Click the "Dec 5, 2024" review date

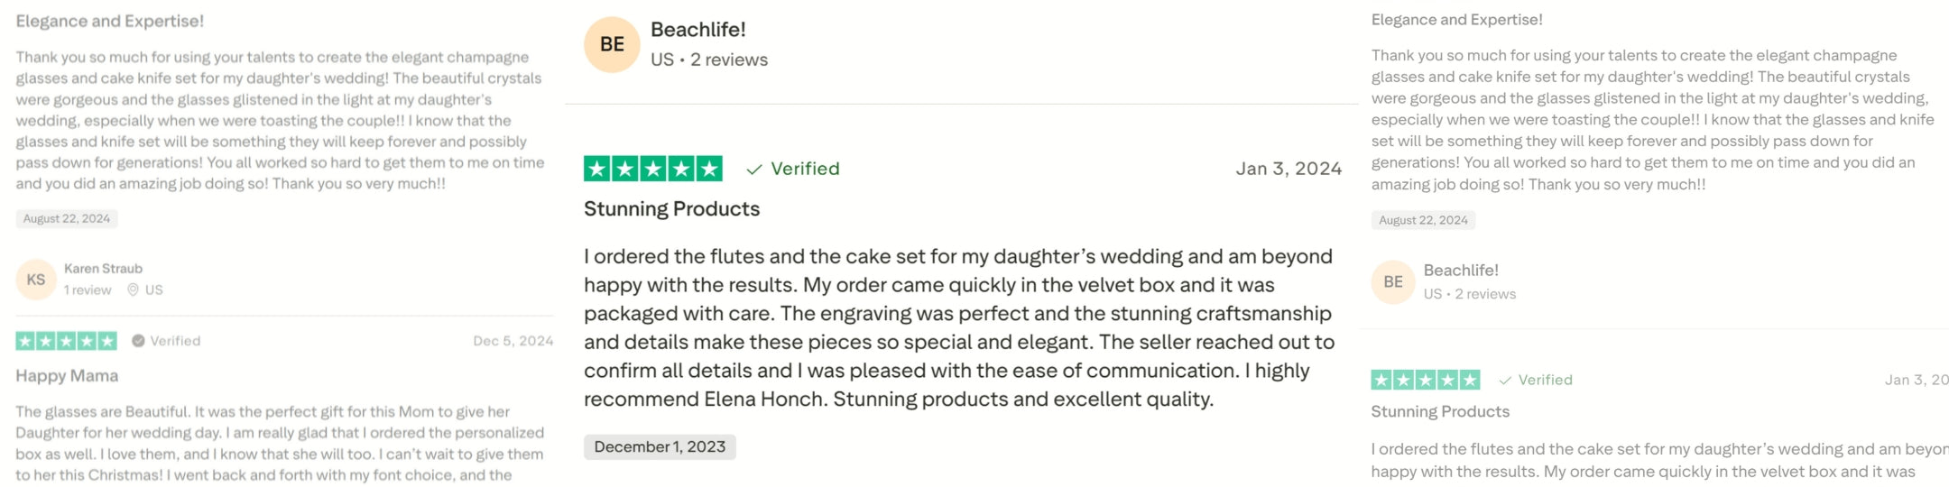click(513, 341)
